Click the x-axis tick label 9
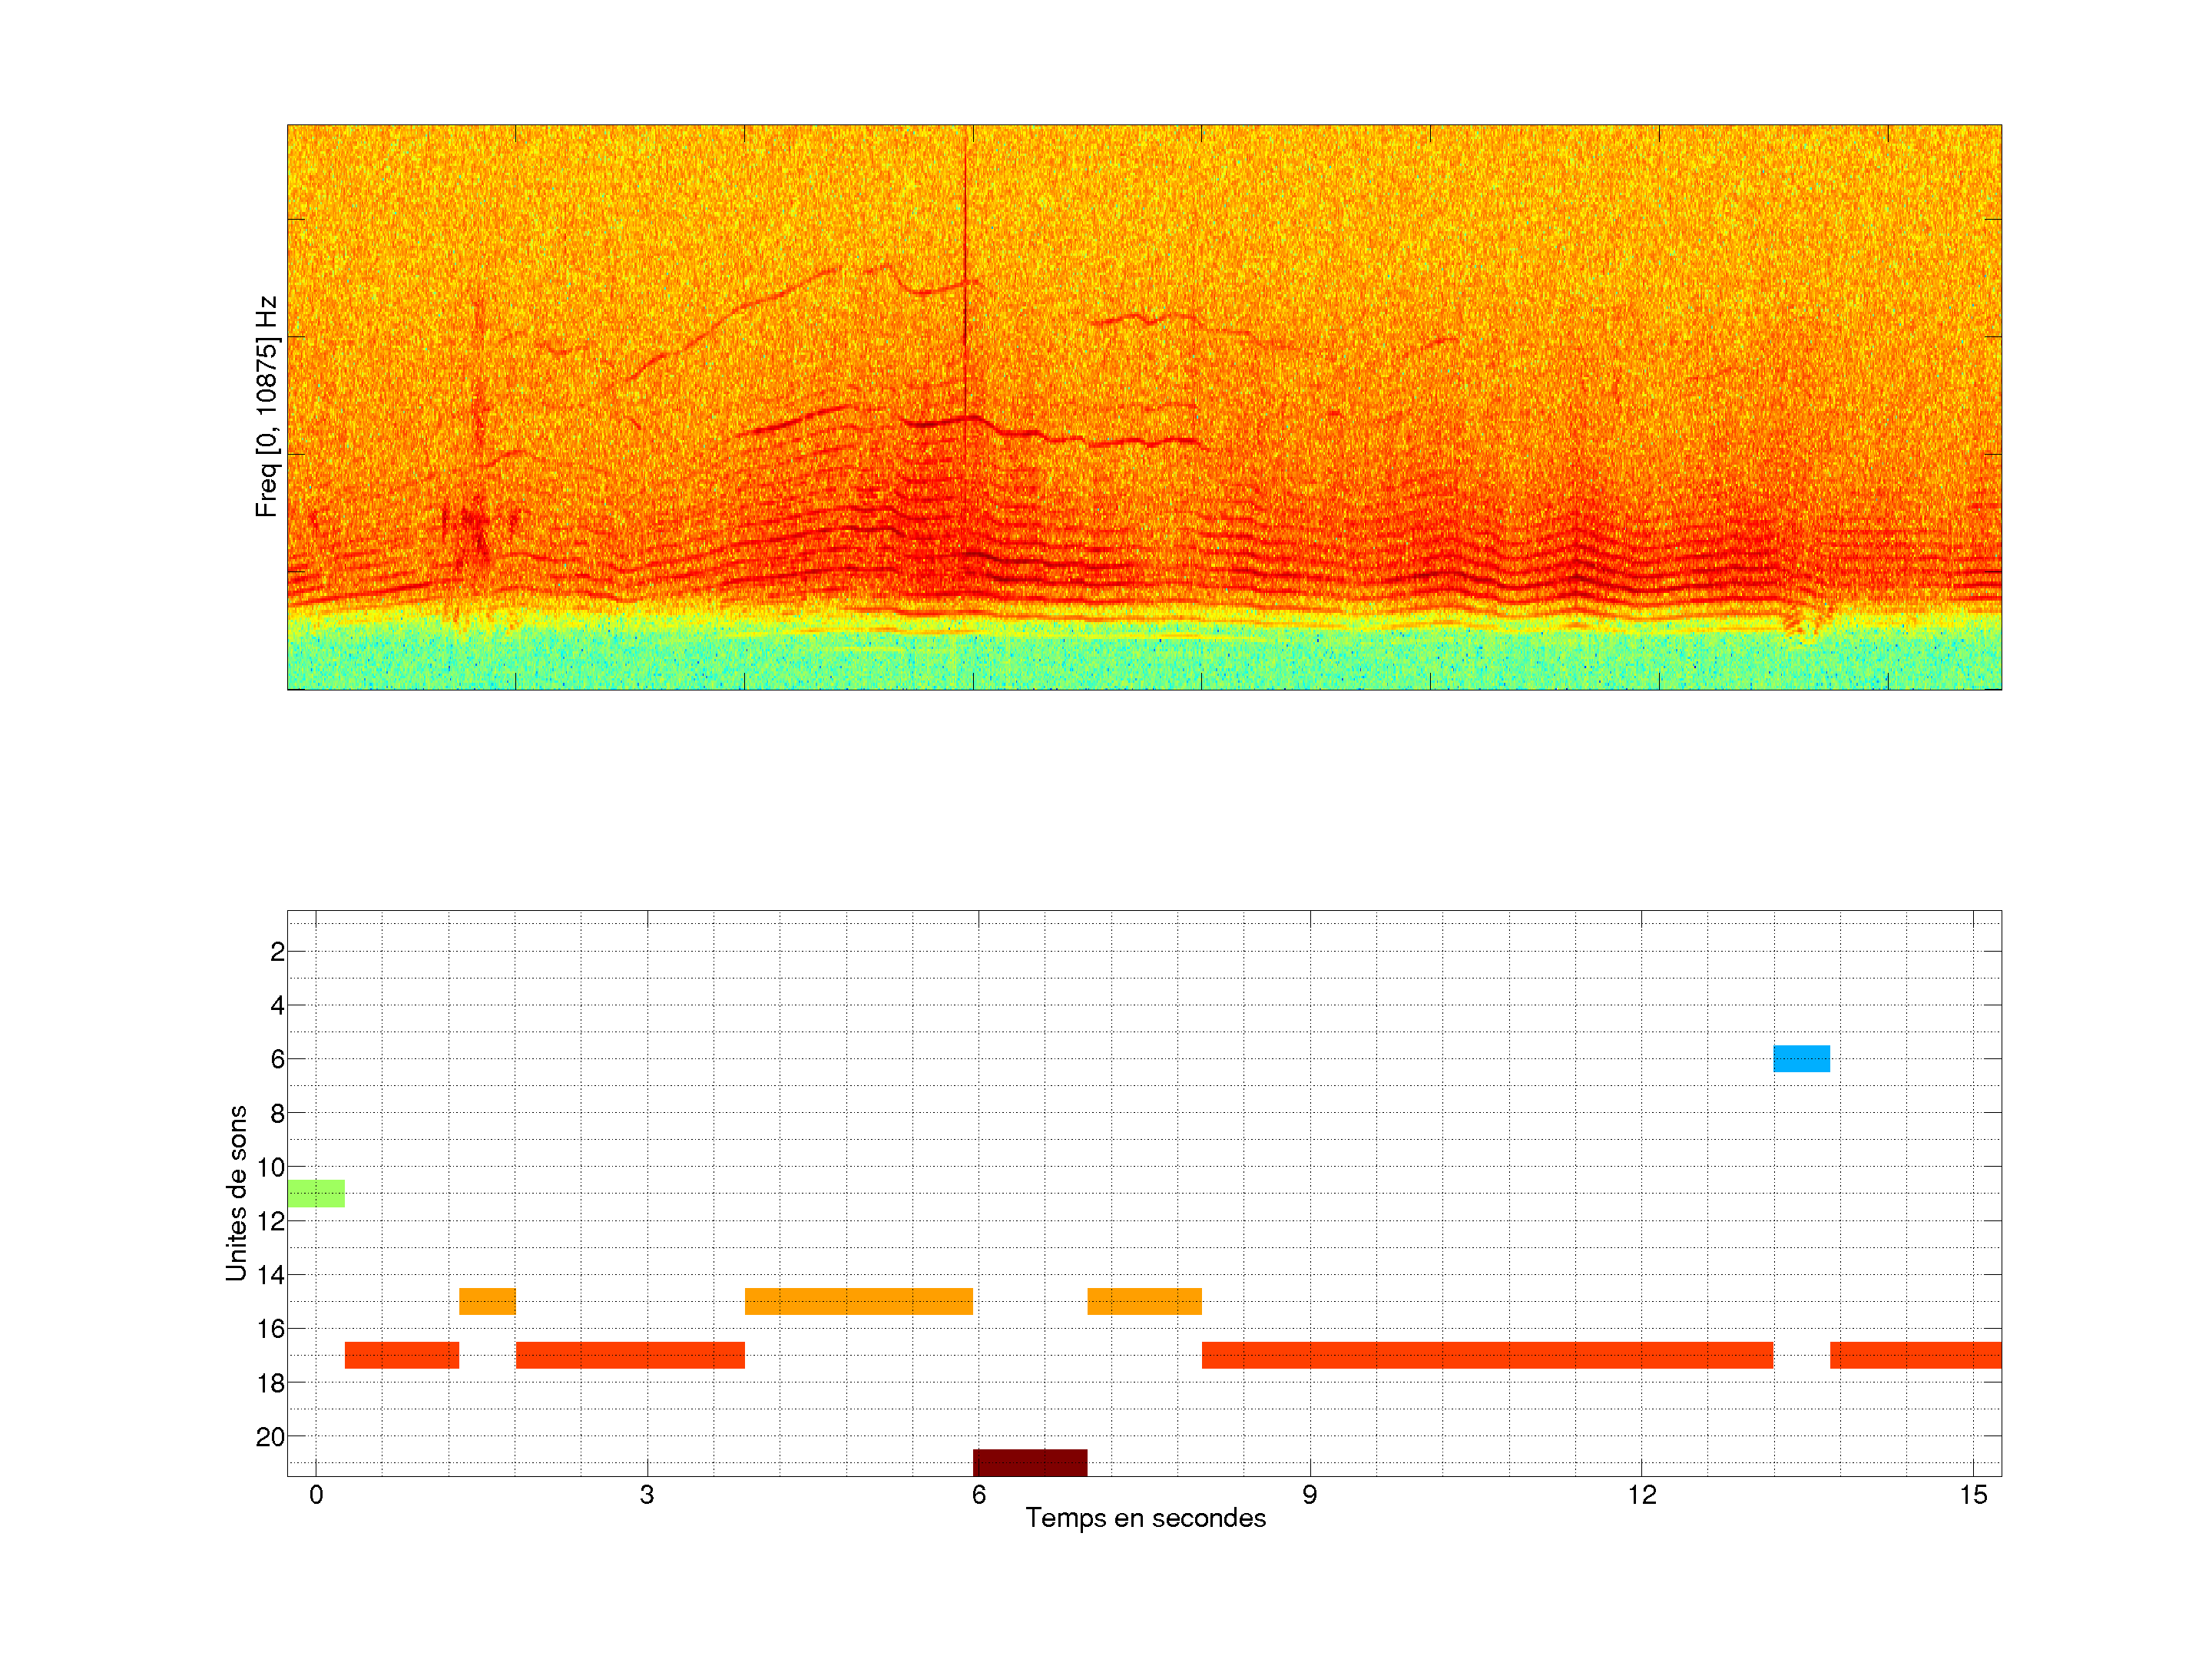The height and width of the screenshot is (1659, 2212). pyautogui.click(x=1309, y=1495)
